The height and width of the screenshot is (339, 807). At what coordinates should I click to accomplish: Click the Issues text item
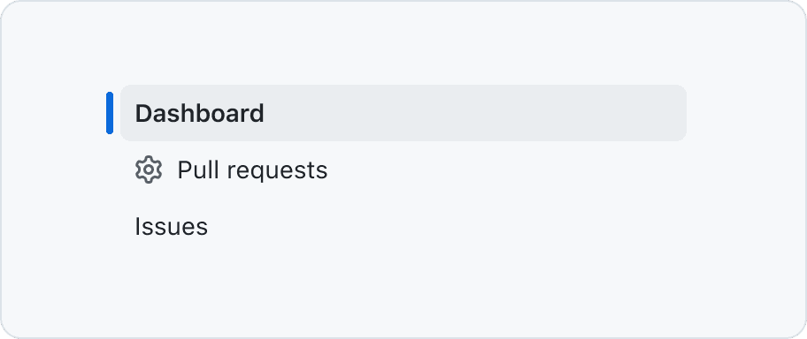click(x=172, y=227)
